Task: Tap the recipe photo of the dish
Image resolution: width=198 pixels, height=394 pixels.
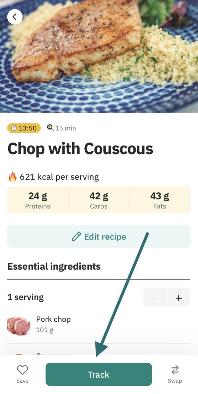Action: 99,55
